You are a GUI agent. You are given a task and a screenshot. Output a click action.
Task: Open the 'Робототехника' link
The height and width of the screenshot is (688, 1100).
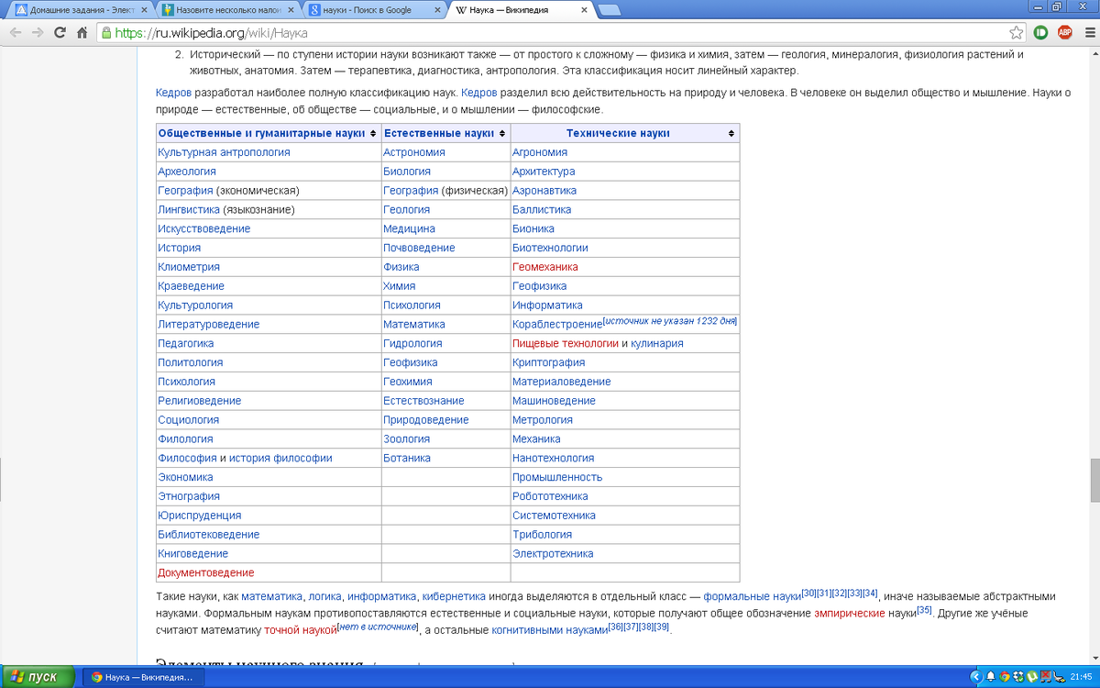(550, 496)
